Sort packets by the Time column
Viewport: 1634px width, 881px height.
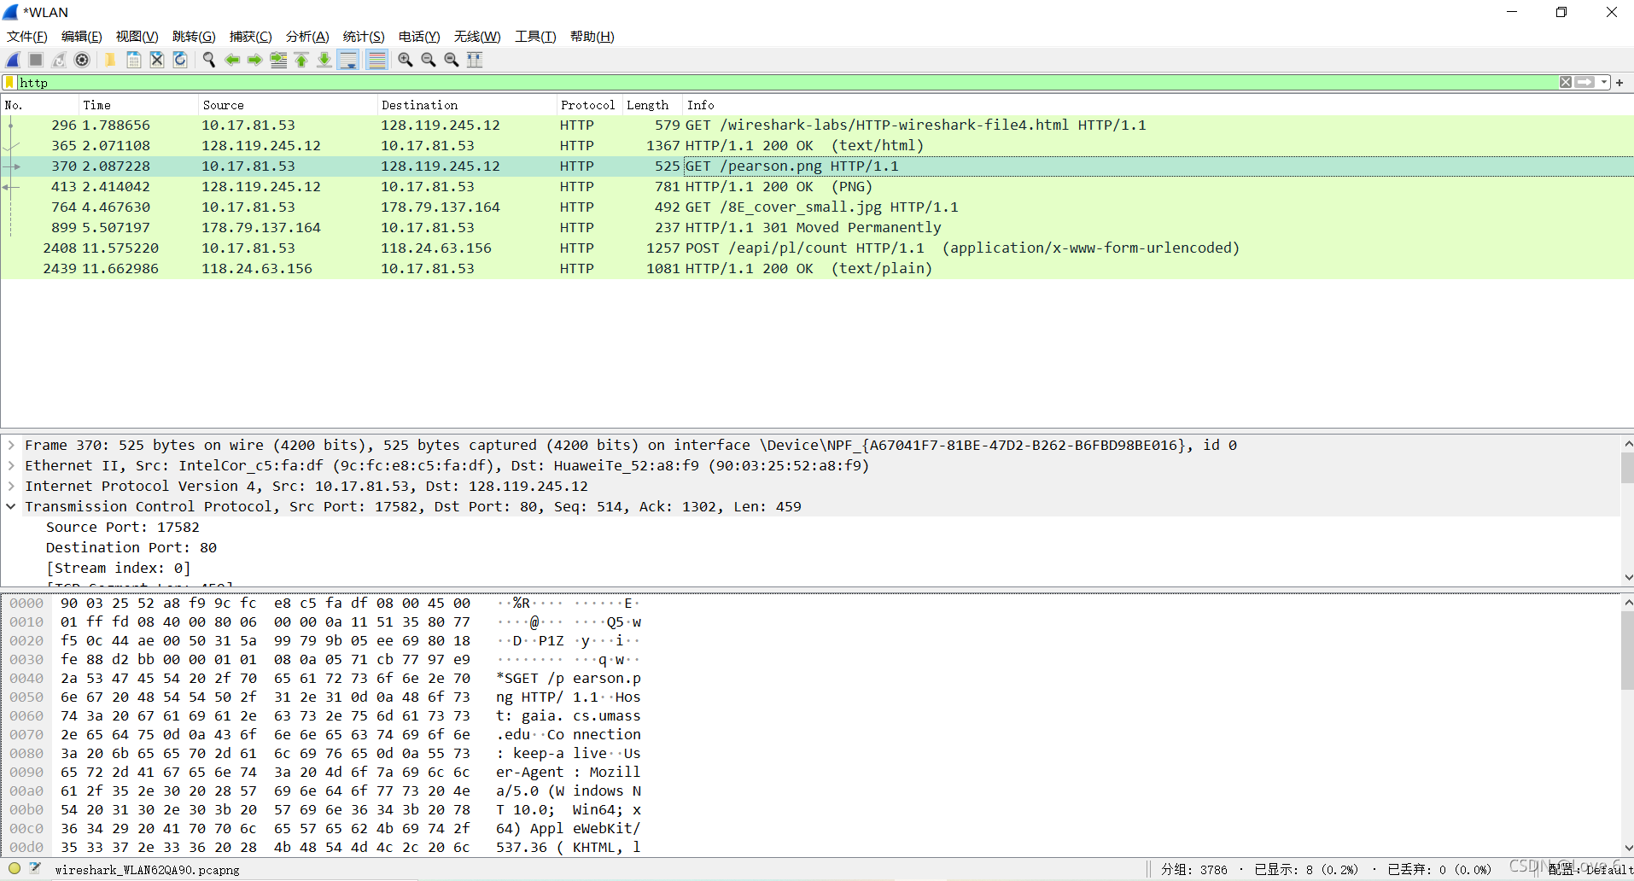coord(138,105)
